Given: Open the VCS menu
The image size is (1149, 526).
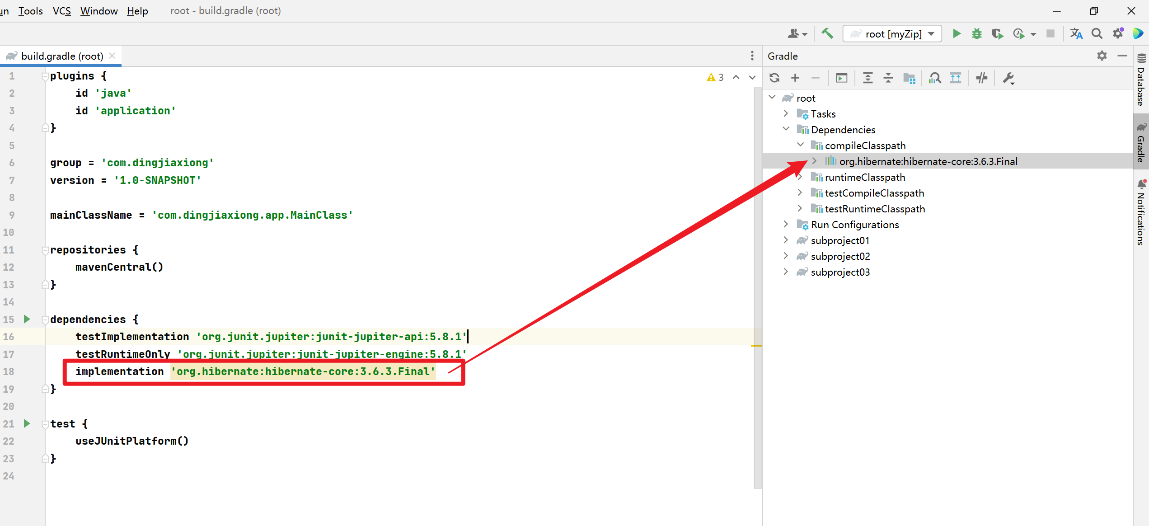Looking at the screenshot, I should [61, 11].
